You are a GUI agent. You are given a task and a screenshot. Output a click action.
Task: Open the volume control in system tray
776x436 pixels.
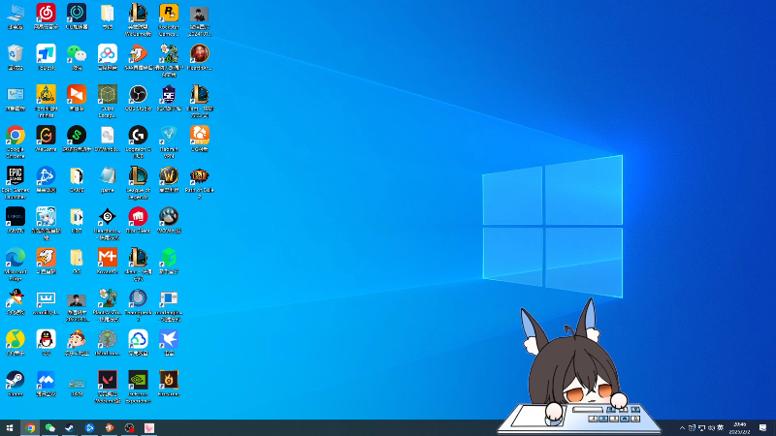tap(711, 428)
